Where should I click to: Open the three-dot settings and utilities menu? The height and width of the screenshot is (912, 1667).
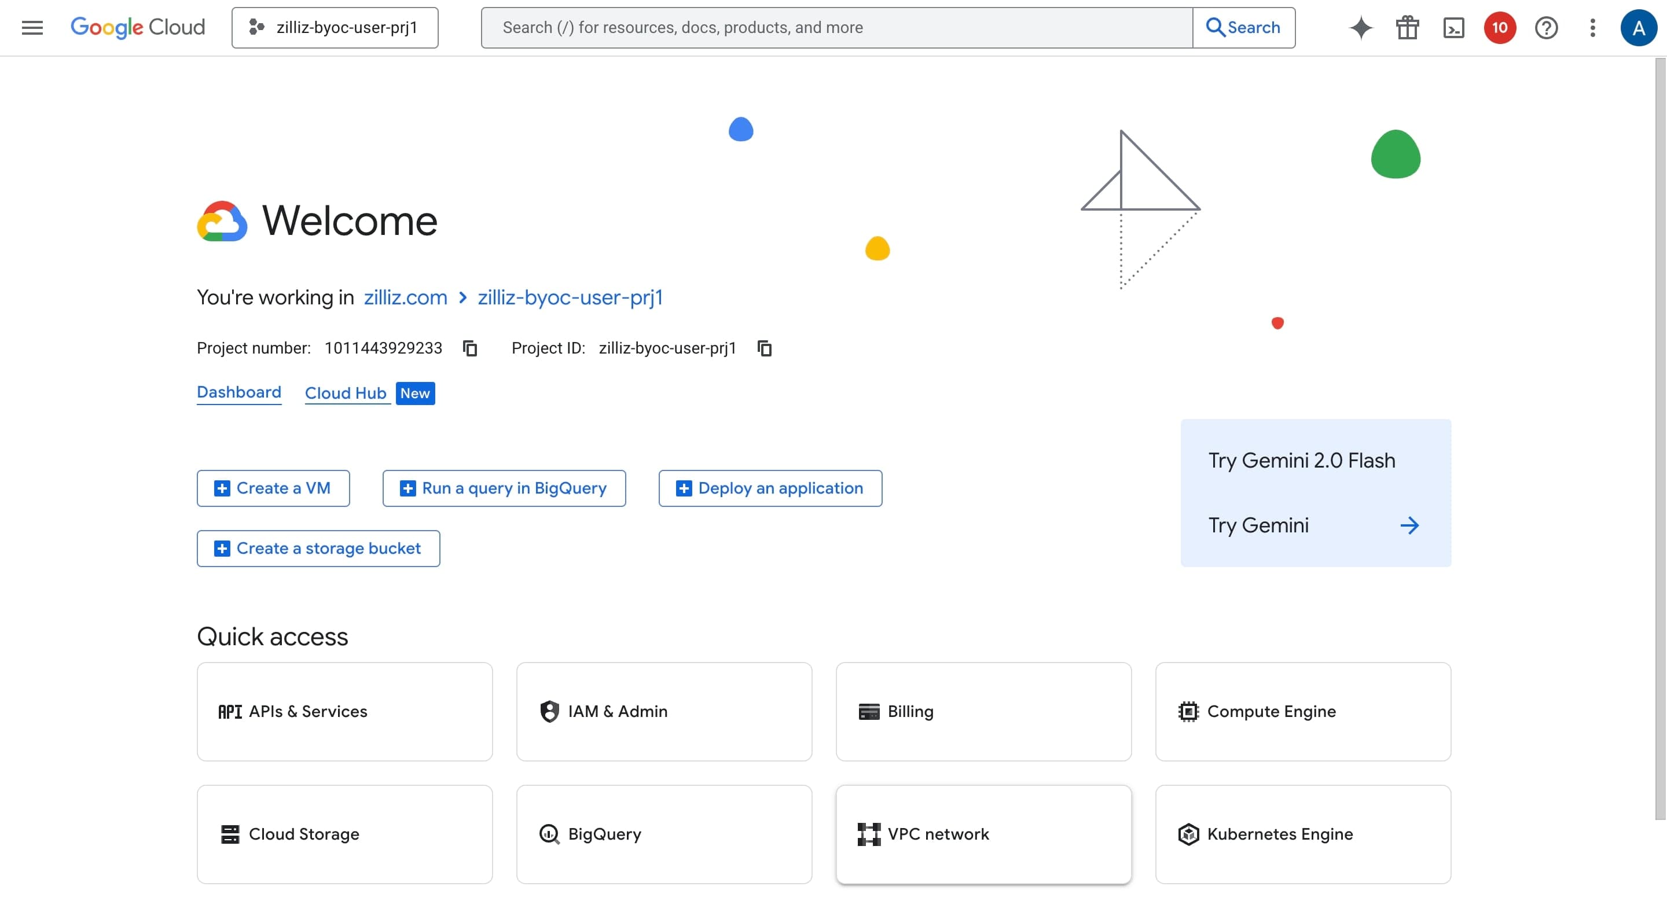pos(1592,28)
